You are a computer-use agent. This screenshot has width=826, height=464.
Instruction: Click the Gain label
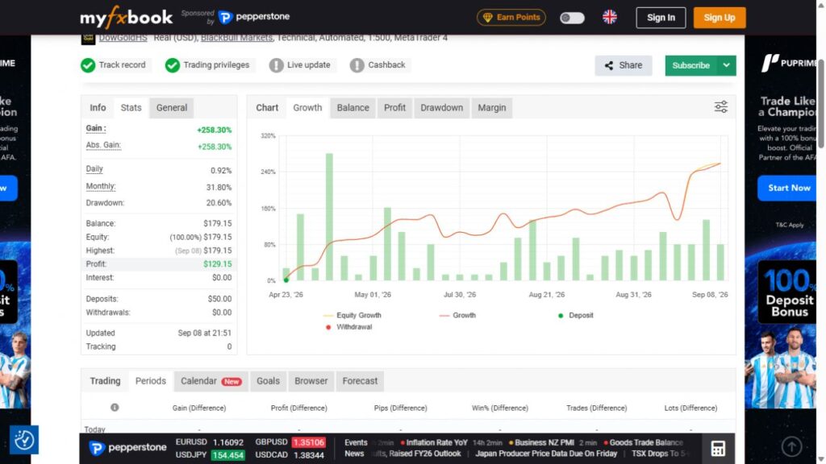(96, 128)
